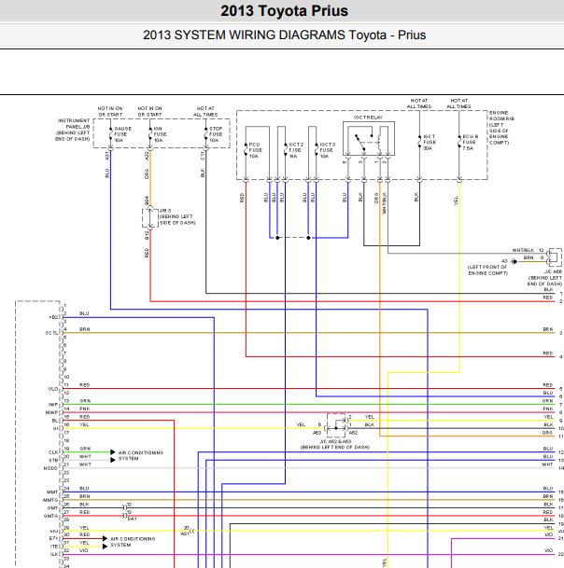
Task: Click the BL terminal label
Action: (55, 421)
